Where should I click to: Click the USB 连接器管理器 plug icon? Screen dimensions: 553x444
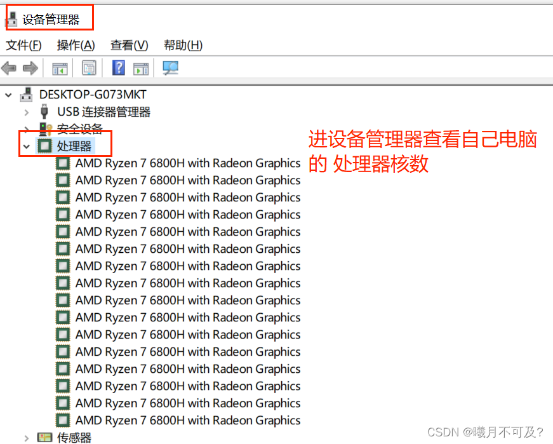point(44,112)
